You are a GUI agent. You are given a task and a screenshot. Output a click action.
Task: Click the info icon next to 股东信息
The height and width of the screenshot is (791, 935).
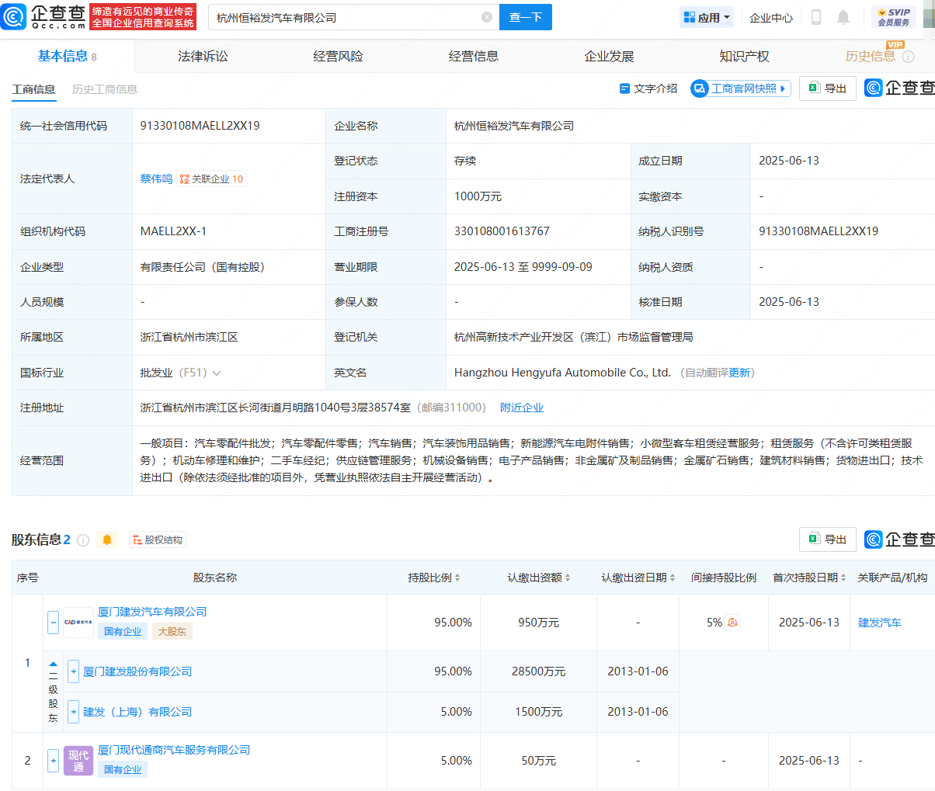83,539
